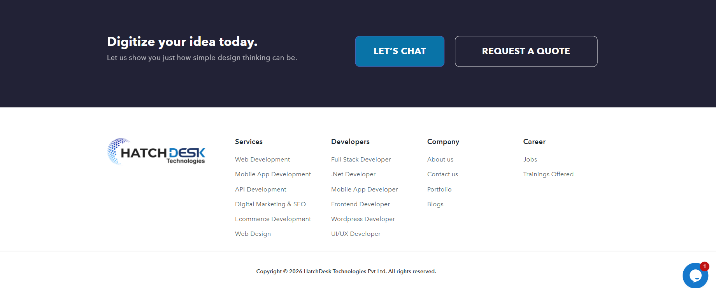Open Full Stack Developer link
The height and width of the screenshot is (288, 716).
tap(361, 160)
